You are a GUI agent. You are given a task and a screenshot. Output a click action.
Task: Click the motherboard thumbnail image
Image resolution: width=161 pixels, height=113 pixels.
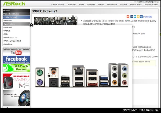[56, 20]
